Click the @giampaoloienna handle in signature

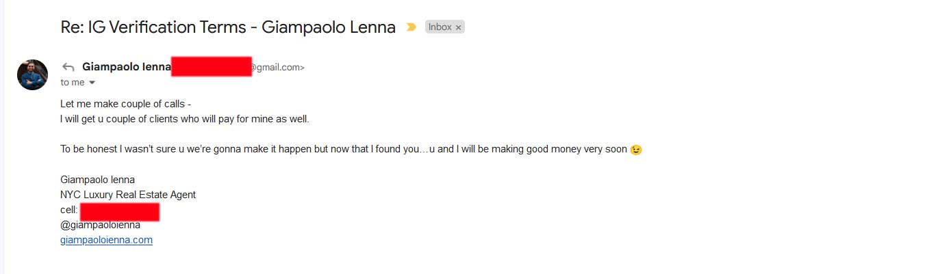coord(101,225)
